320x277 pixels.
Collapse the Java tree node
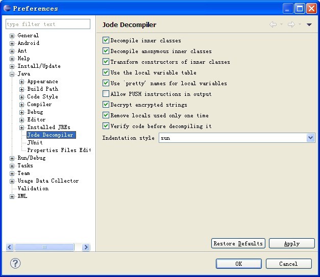click(x=12, y=74)
